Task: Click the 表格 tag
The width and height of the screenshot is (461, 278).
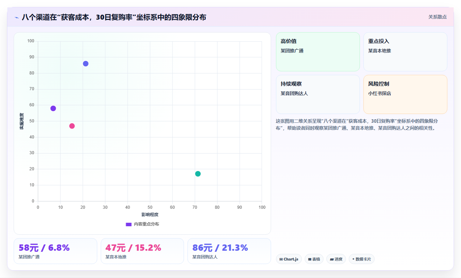Action: 314,259
